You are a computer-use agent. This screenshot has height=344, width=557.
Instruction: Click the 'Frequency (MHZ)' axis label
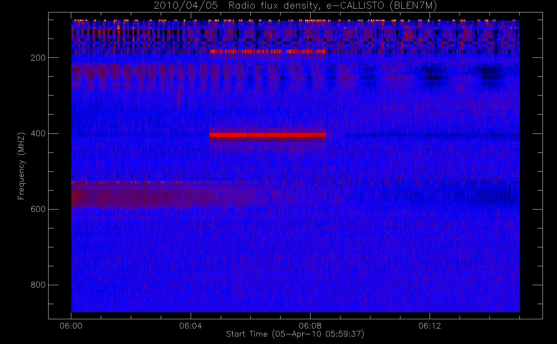coord(21,166)
